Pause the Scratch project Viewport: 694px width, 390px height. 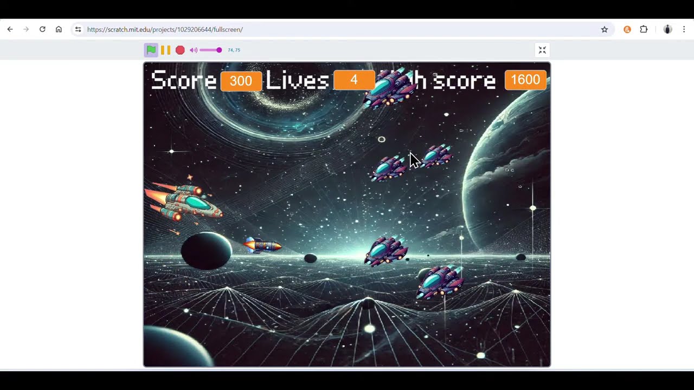165,50
